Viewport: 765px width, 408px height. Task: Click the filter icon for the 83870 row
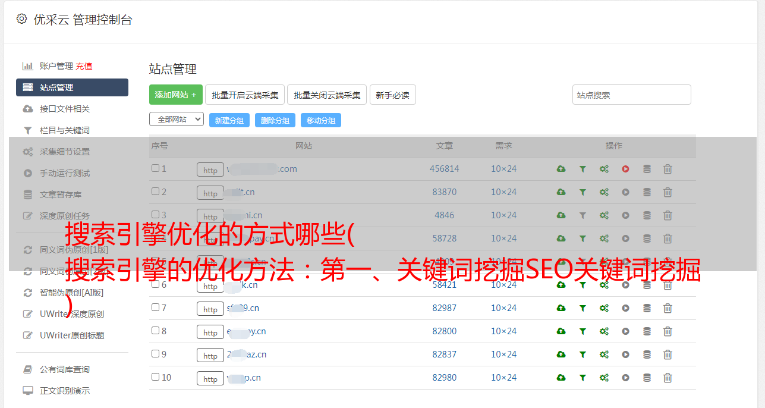[583, 192]
